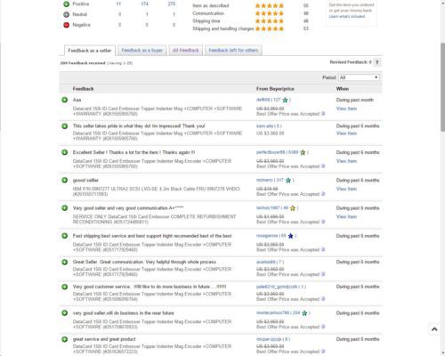This screenshot has height=356, width=445.
Task: Click the green Positive rating icon in summary
Action: [67, 4]
